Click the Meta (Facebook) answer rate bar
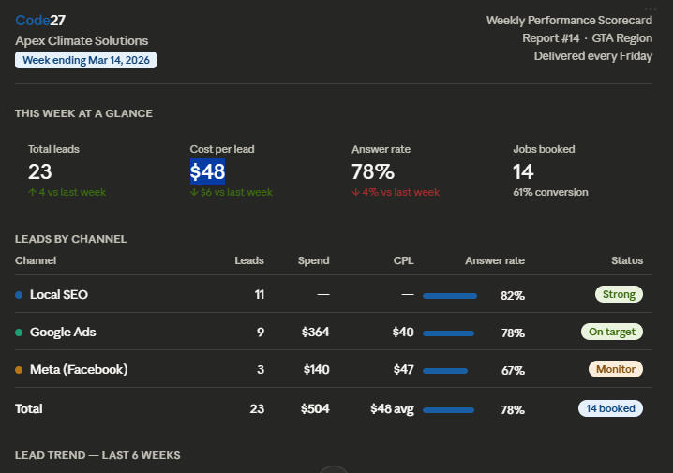Screen dimensions: 673x473 (445, 371)
